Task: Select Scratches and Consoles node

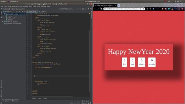Action: pyautogui.click(x=13, y=24)
